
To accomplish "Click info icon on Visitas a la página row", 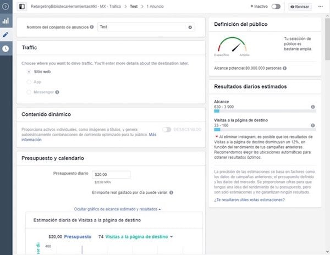I will coord(313,125).
